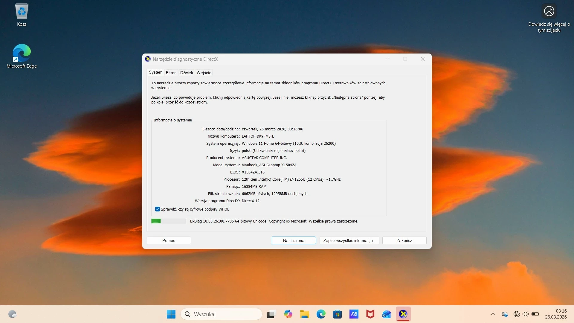Open the Wejście tab

pyautogui.click(x=204, y=73)
